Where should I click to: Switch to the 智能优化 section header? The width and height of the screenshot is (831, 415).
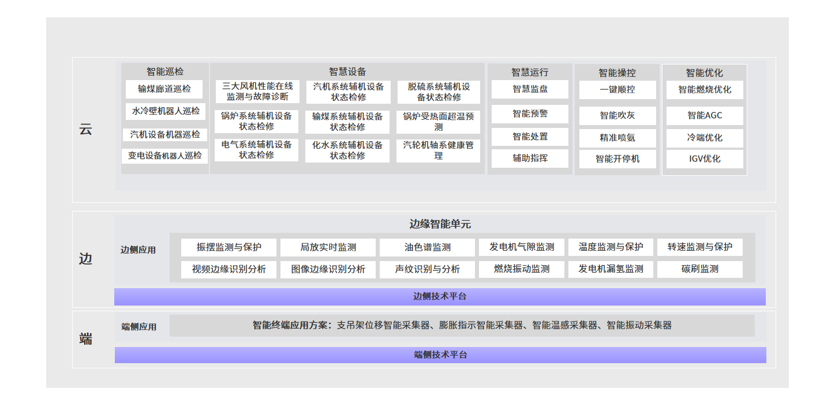point(705,72)
